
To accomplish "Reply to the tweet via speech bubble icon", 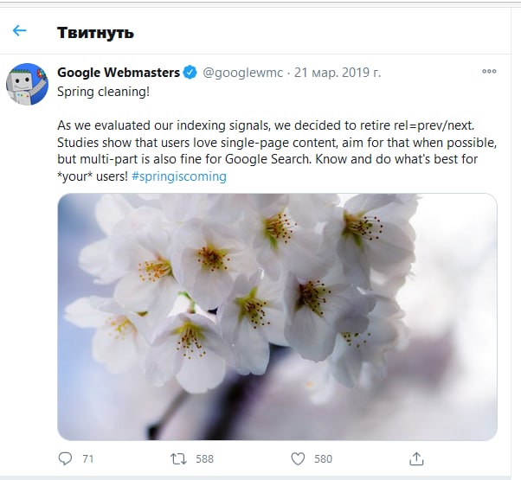I will coord(66,458).
